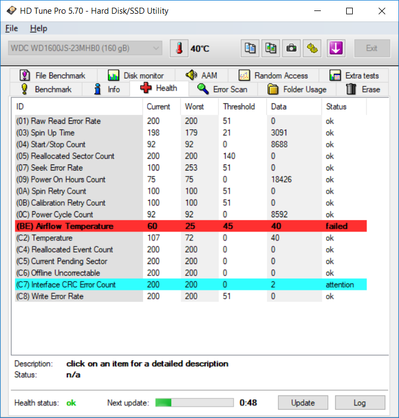Click the Log button
Screen dimensions: 399x418
pos(360,403)
